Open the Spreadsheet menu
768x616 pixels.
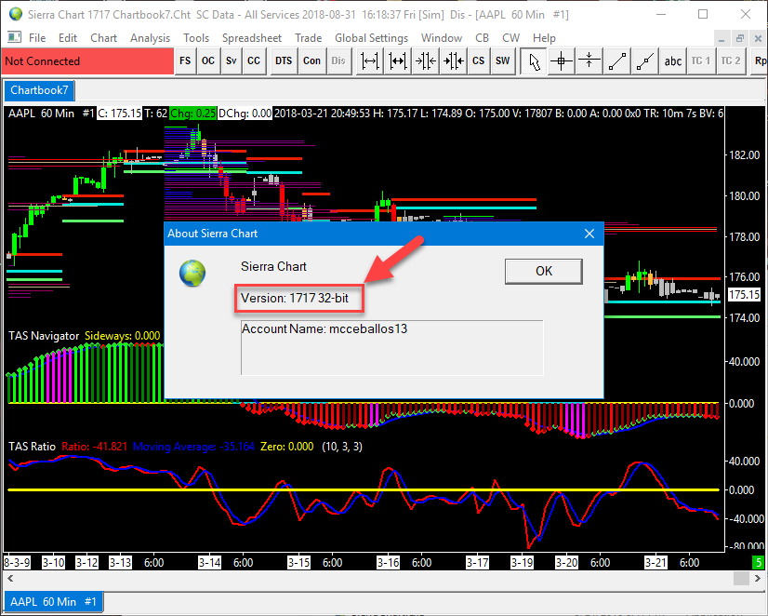pos(252,38)
